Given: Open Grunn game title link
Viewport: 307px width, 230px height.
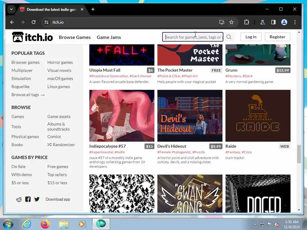Looking at the screenshot, I should (x=231, y=70).
